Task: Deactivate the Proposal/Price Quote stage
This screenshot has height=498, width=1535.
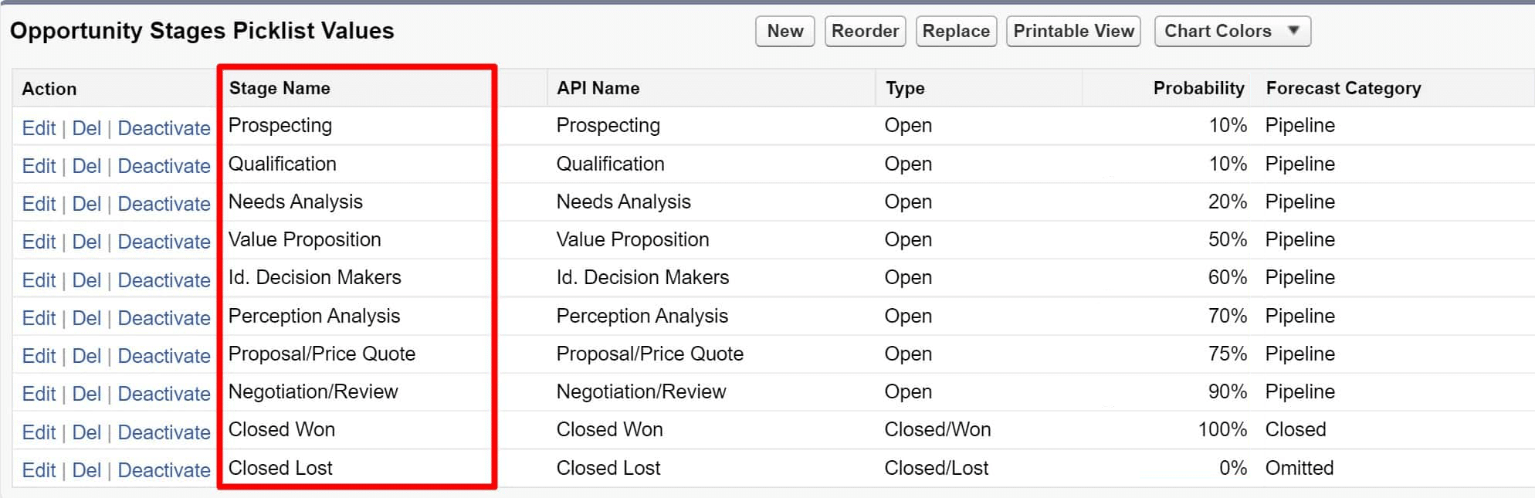Action: 164,356
